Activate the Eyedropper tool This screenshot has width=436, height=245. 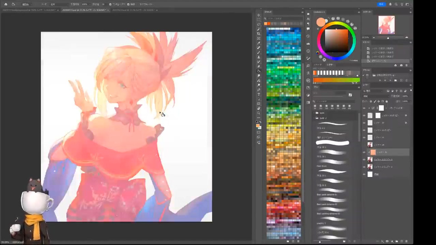coord(259,43)
